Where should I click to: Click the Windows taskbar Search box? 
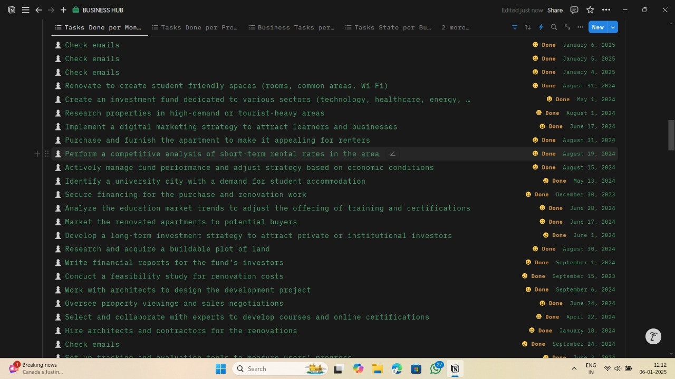(x=280, y=368)
